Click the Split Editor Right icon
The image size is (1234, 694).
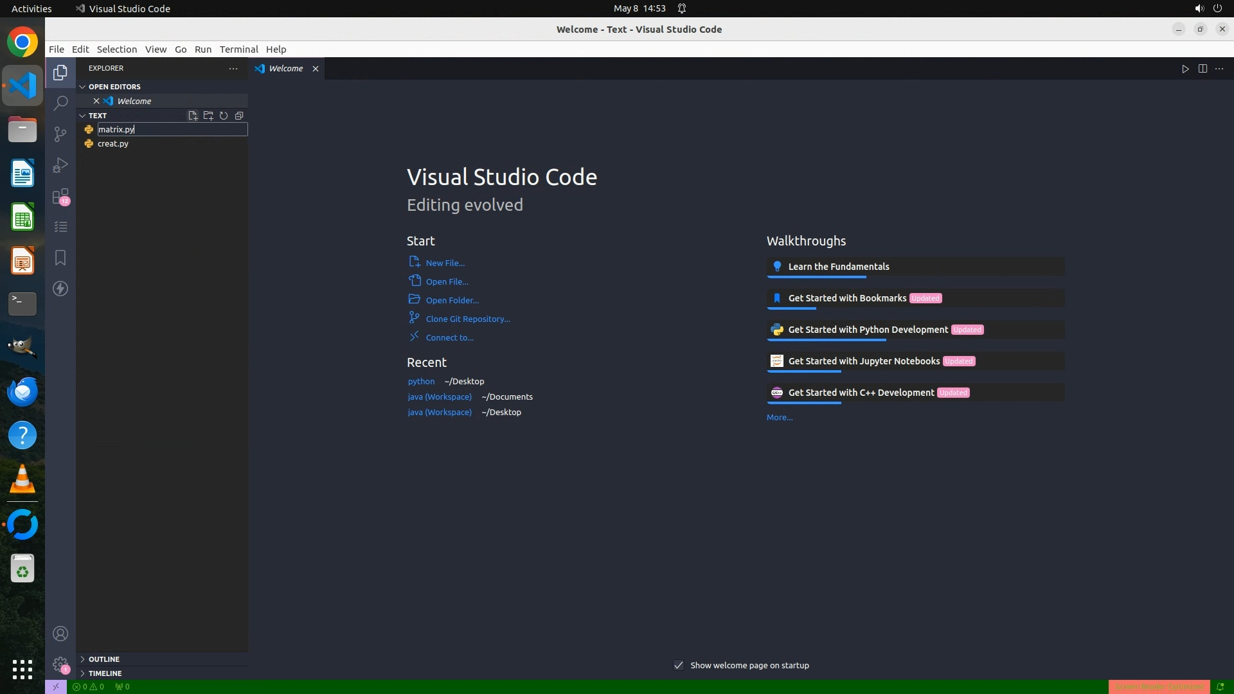tap(1203, 69)
